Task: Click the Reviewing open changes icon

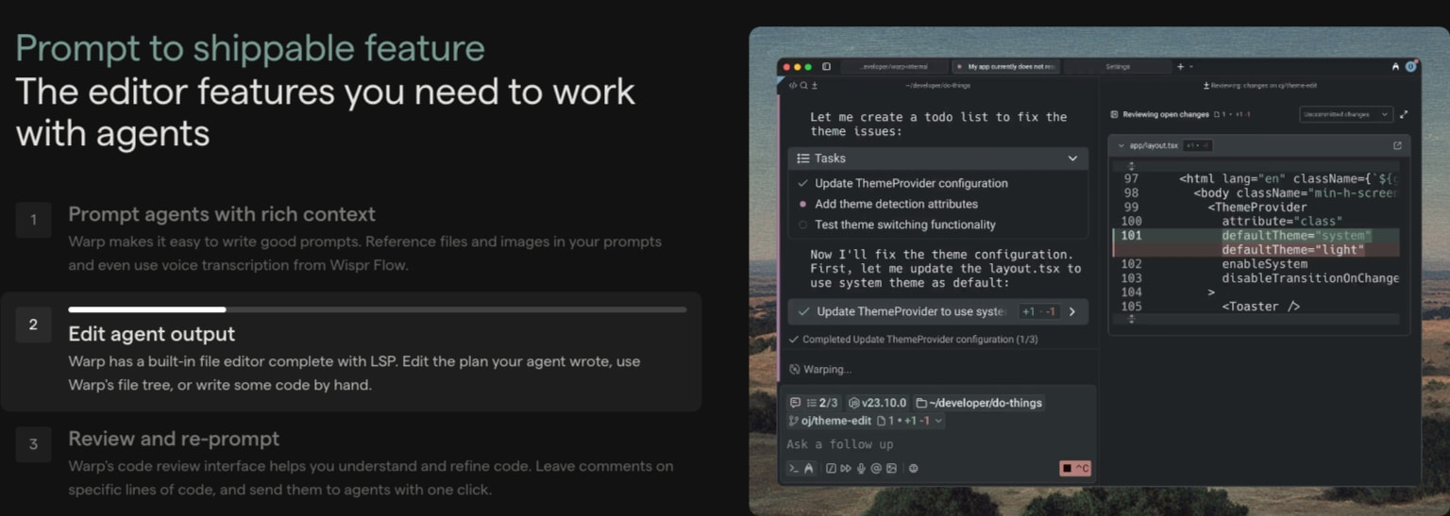Action: point(1114,114)
